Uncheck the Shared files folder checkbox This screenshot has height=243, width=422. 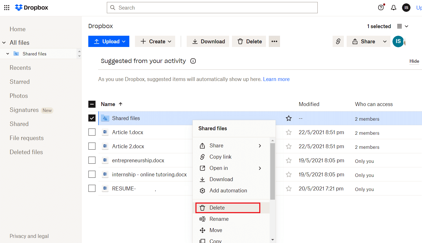pos(92,118)
